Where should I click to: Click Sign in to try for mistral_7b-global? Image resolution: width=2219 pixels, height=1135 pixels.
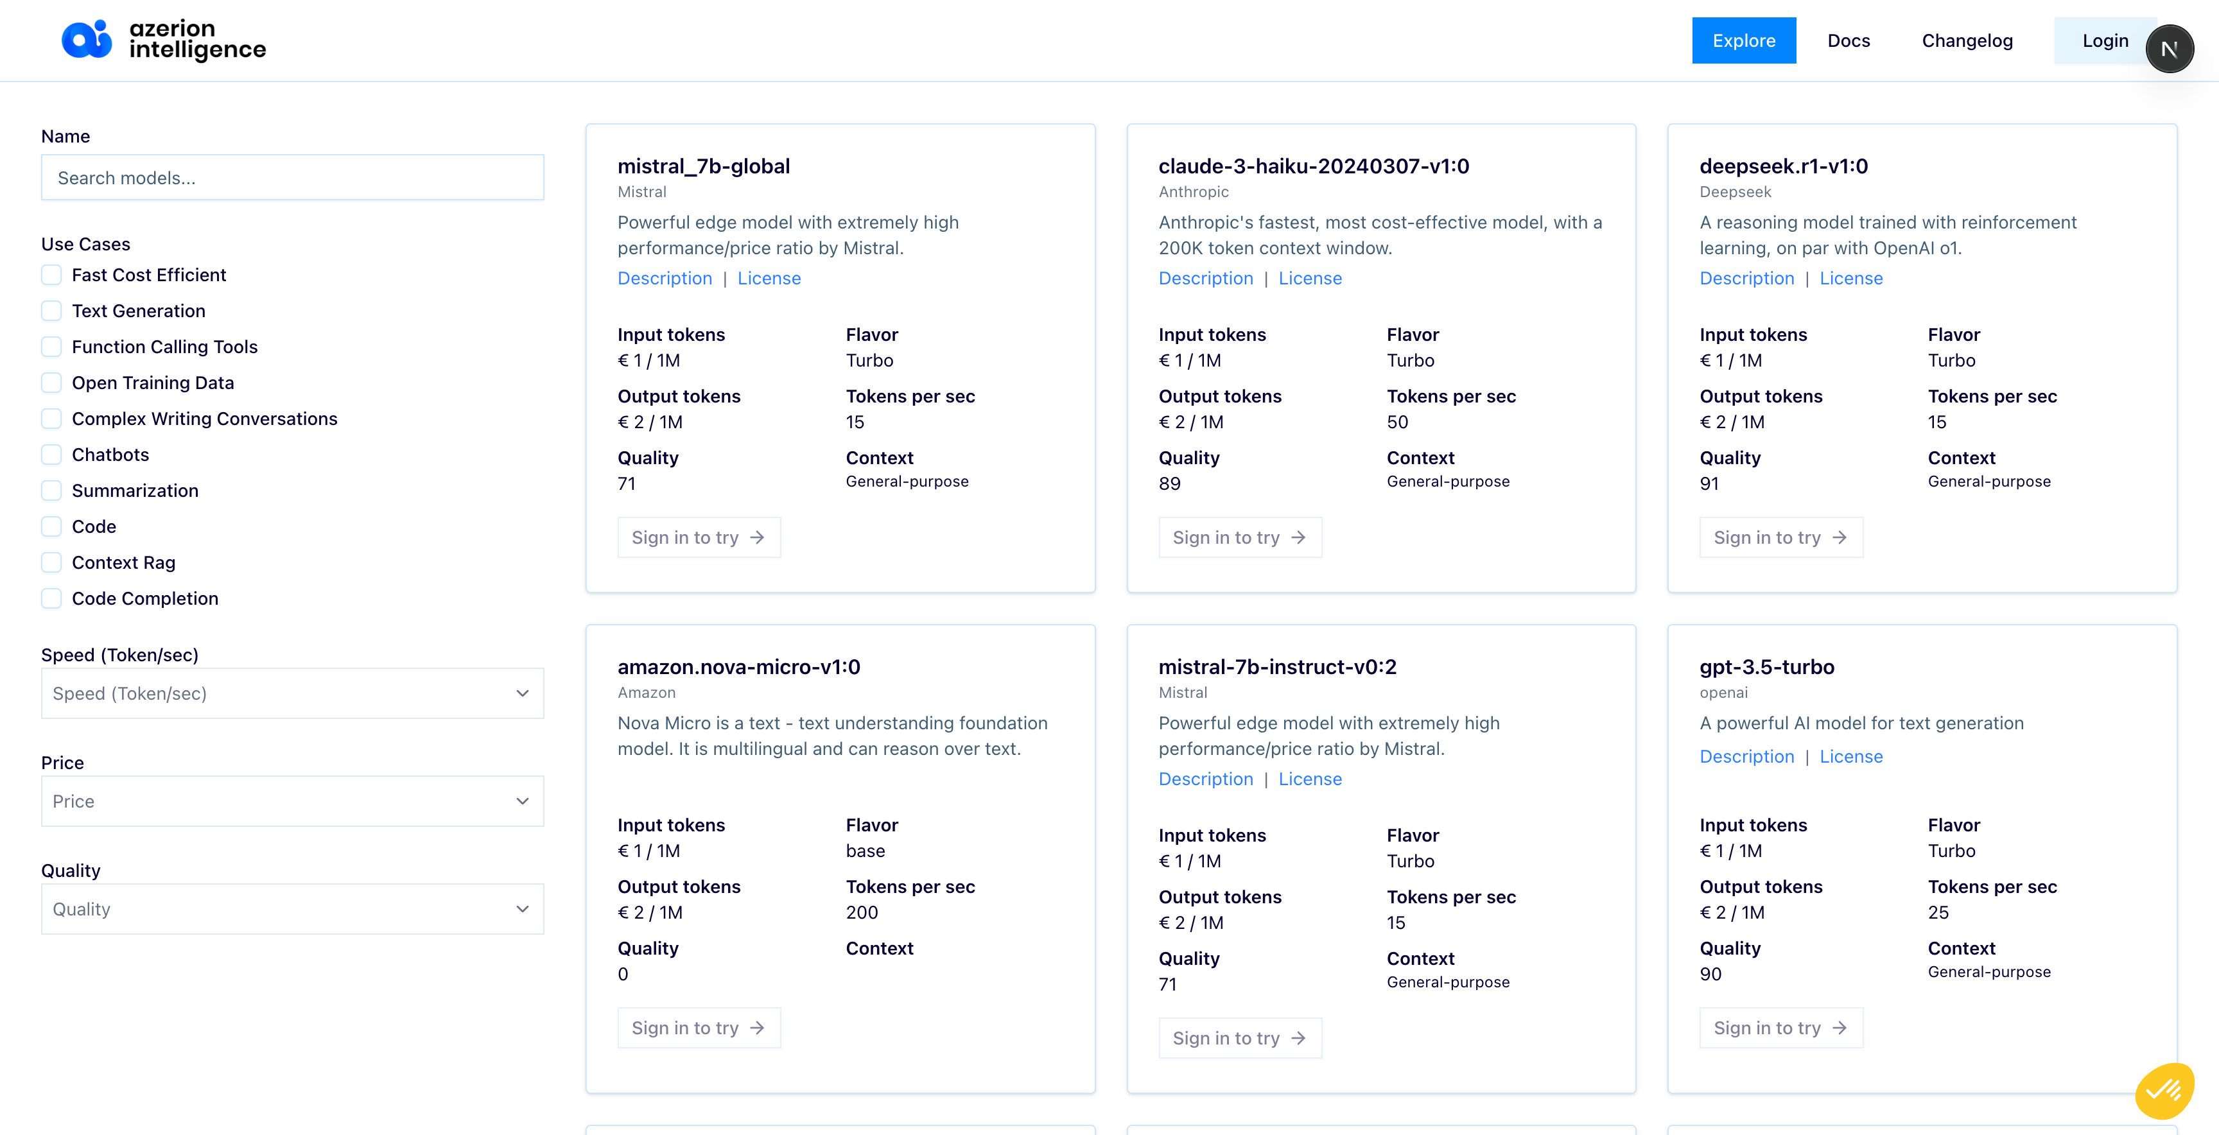point(699,537)
